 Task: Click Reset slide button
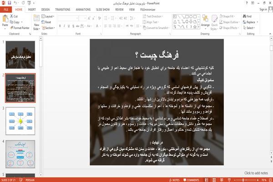pyautogui.click(x=46, y=22)
